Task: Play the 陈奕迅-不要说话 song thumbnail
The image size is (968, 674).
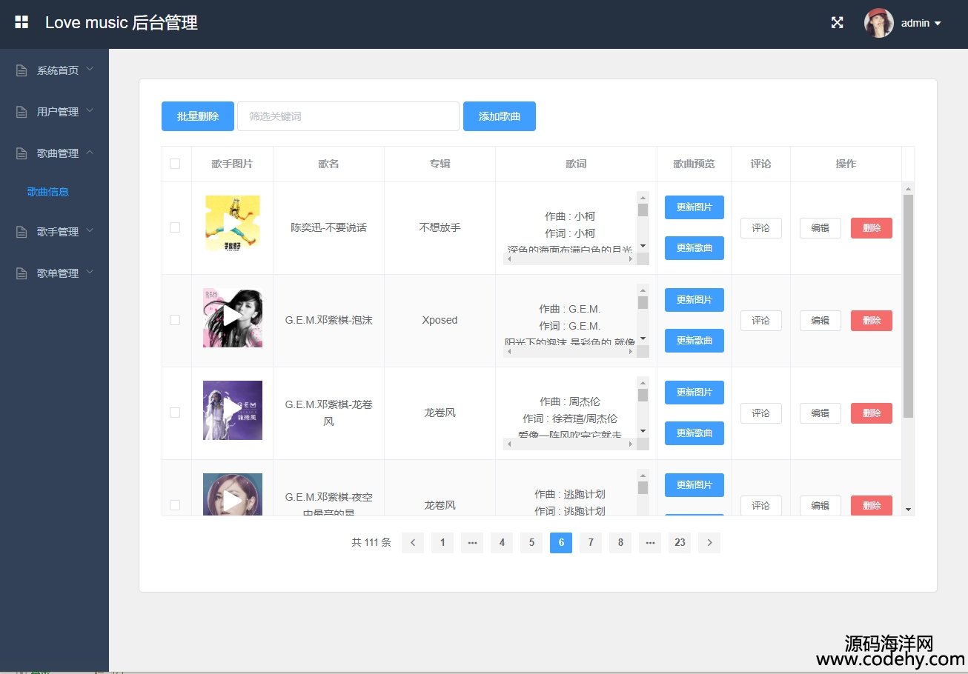Action: click(x=232, y=224)
